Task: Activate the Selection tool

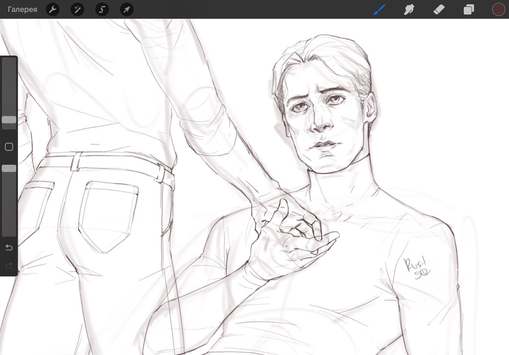Action: pyautogui.click(x=102, y=9)
